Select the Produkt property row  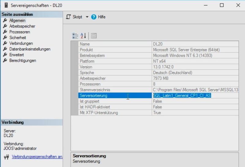158,50
